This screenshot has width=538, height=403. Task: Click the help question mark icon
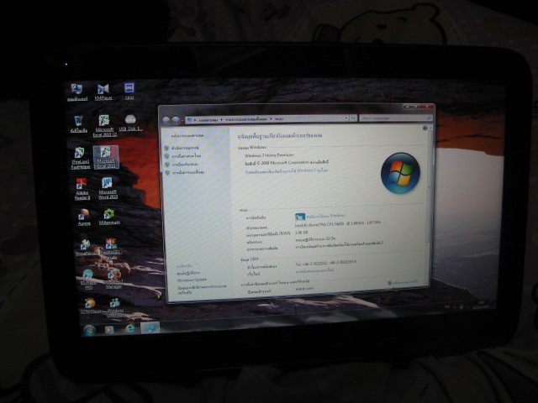pos(425,128)
